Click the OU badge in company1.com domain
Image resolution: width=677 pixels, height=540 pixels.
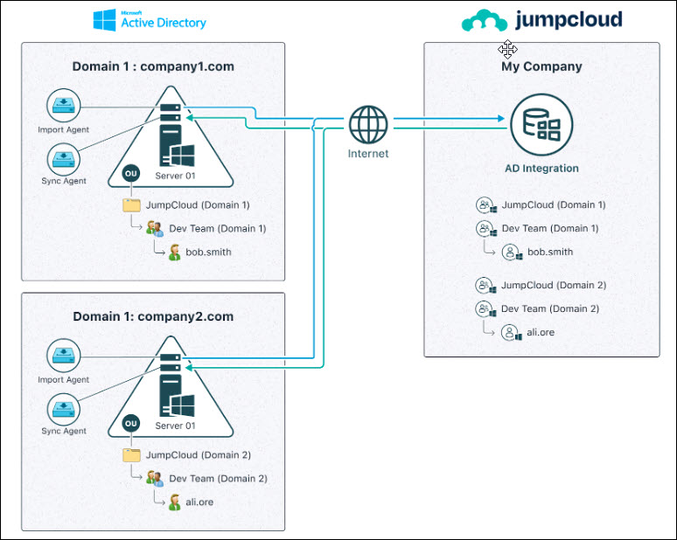click(131, 175)
